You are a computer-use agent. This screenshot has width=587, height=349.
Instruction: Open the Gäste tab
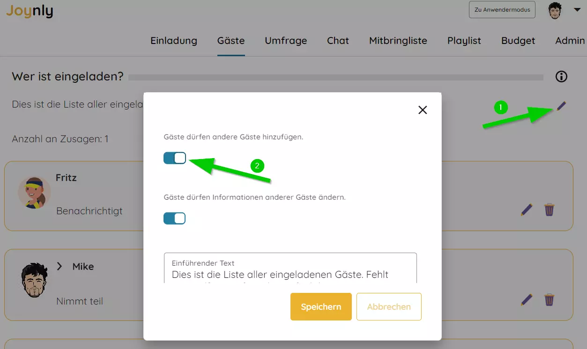(231, 41)
